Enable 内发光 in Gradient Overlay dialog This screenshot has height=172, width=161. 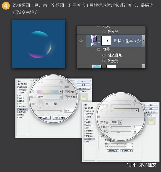click(x=18, y=101)
